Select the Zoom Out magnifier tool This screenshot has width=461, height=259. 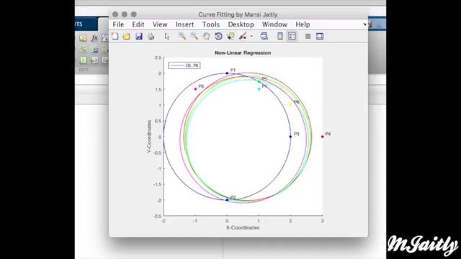click(194, 36)
